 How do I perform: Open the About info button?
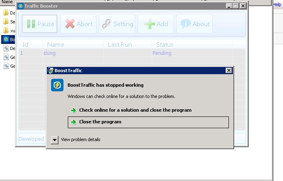[195, 24]
